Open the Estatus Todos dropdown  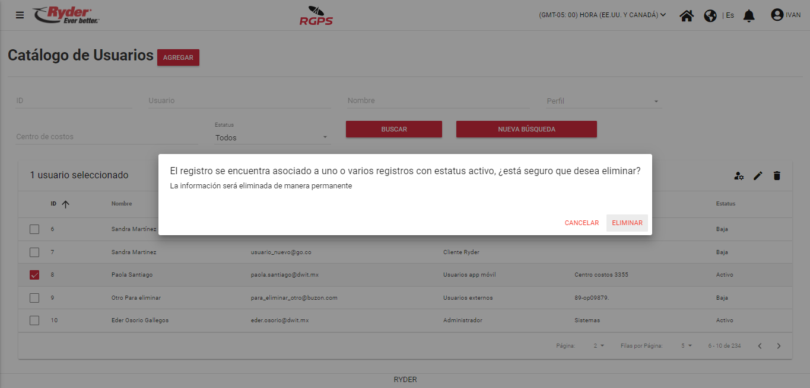(x=272, y=137)
